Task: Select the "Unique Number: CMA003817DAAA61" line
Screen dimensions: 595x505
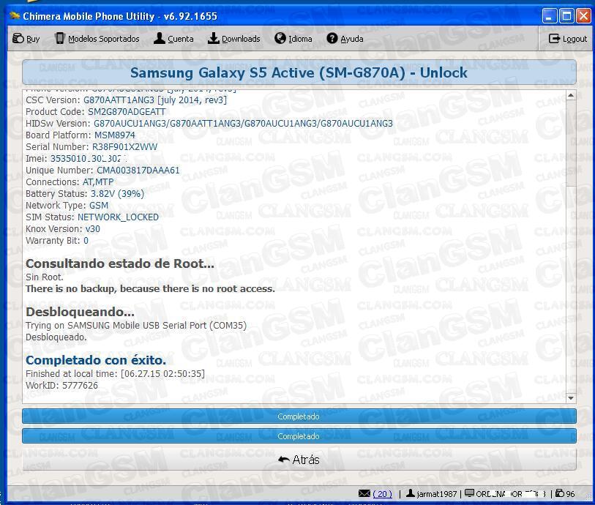Action: point(102,171)
